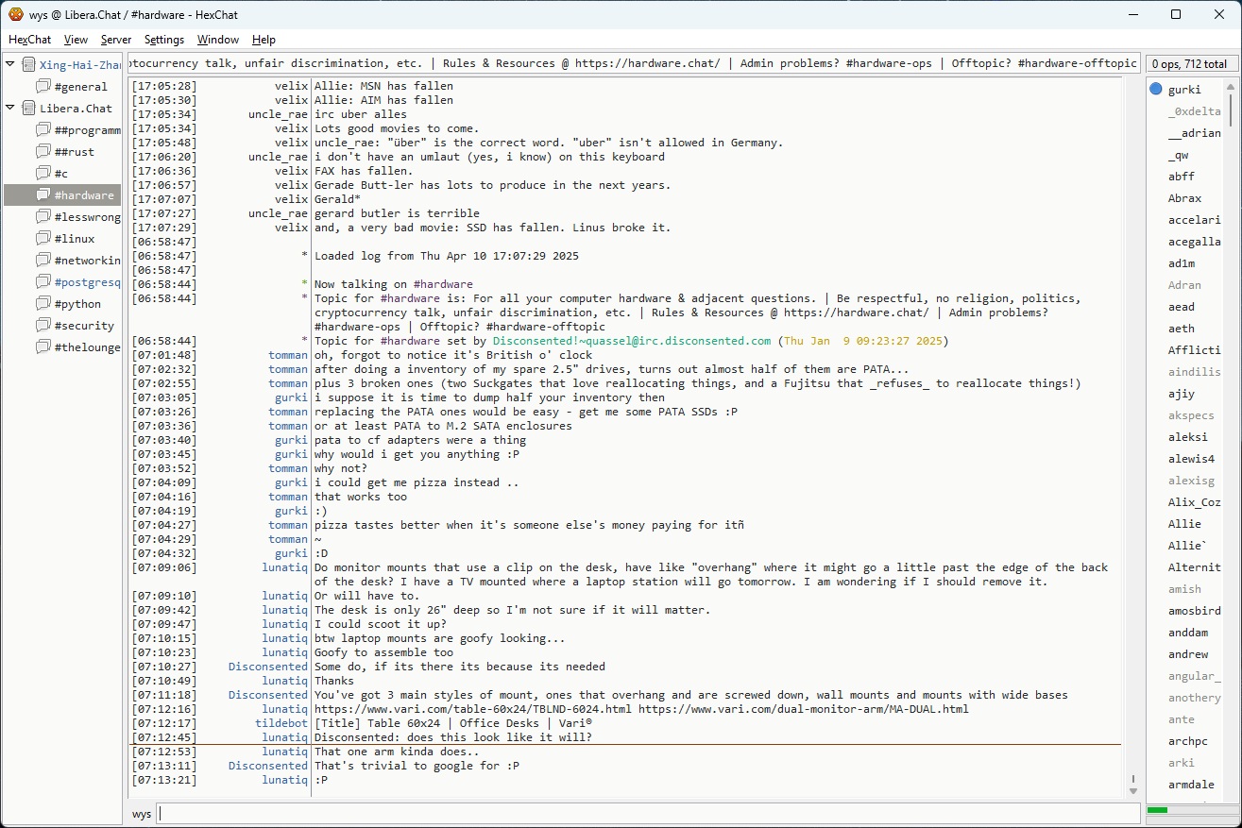
Task: Click the #python channel icon
Action: [x=43, y=303]
